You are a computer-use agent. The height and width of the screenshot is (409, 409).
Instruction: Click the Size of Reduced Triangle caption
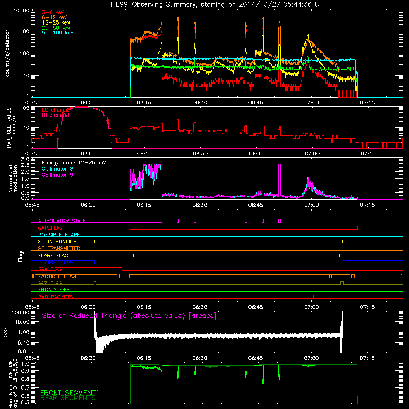click(x=129, y=316)
